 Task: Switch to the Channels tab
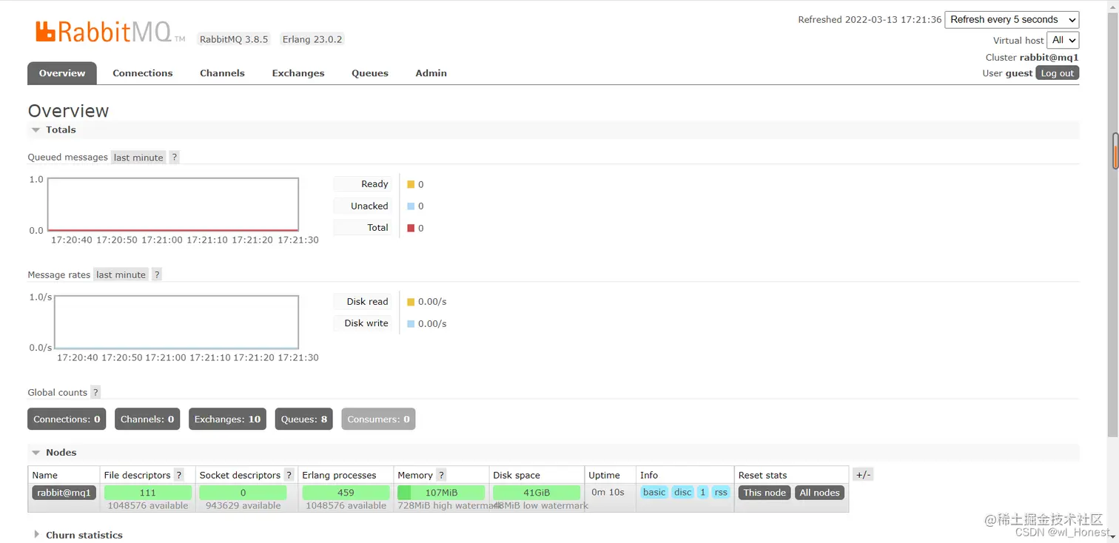point(222,73)
